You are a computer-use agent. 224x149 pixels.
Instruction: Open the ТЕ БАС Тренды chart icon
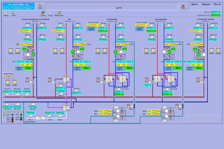coord(11,50)
